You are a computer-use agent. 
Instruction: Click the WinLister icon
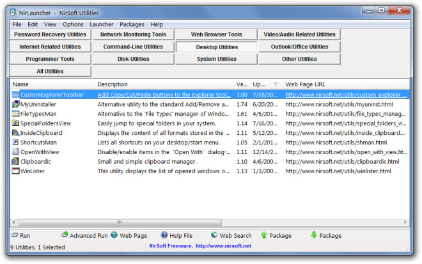15,171
